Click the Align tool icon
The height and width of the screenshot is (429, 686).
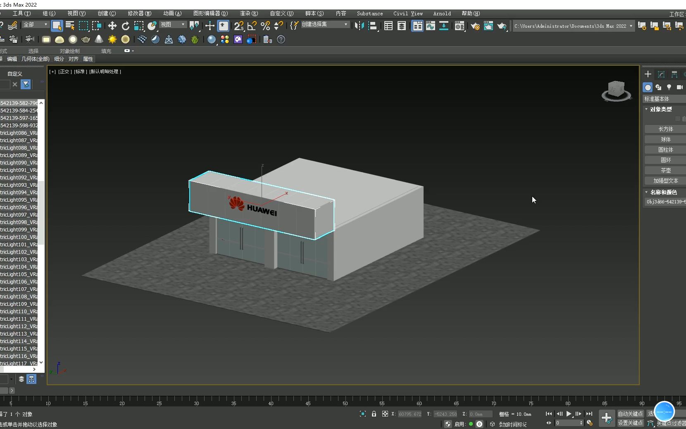click(373, 26)
